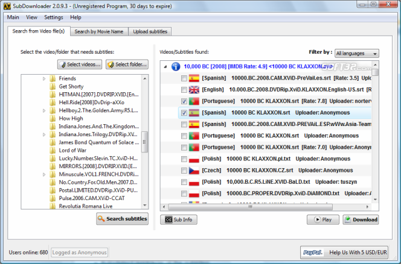Uncheck the highlighted Spanish KLAXXON.srt checkbox
Image resolution: width=401 pixels, height=264 pixels.
pyautogui.click(x=184, y=113)
